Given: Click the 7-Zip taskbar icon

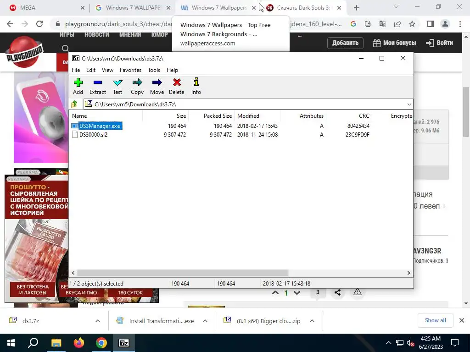Looking at the screenshot, I should pyautogui.click(x=124, y=343).
